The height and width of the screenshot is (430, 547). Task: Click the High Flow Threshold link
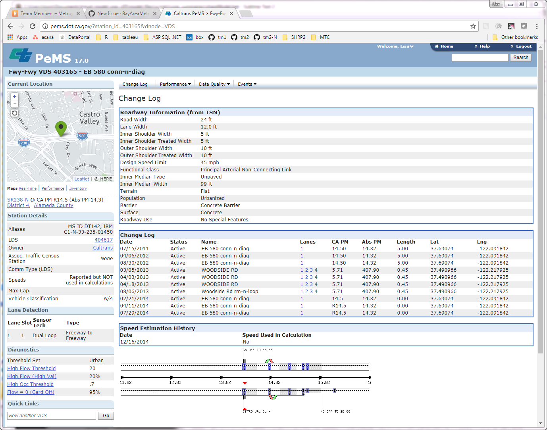31,369
